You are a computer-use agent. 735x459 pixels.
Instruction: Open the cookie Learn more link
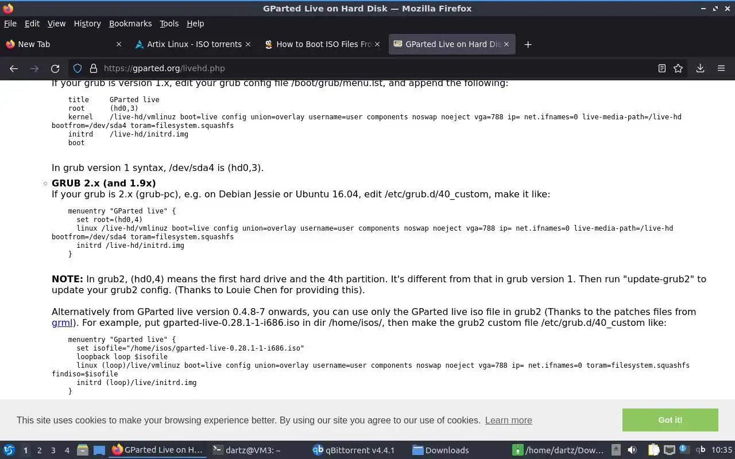pos(508,420)
